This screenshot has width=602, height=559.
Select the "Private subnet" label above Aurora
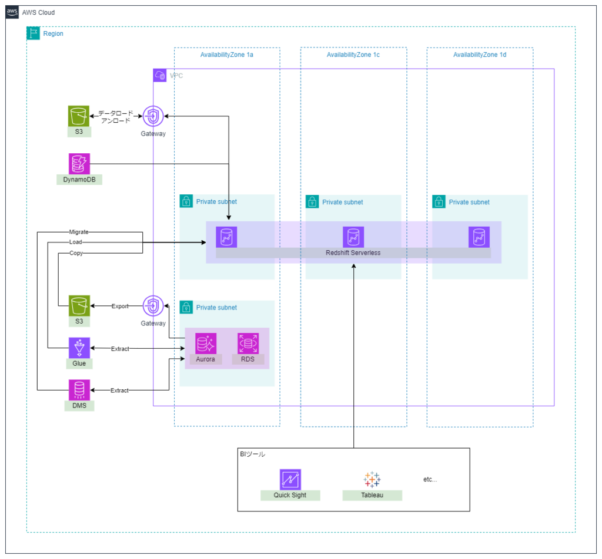(x=216, y=308)
